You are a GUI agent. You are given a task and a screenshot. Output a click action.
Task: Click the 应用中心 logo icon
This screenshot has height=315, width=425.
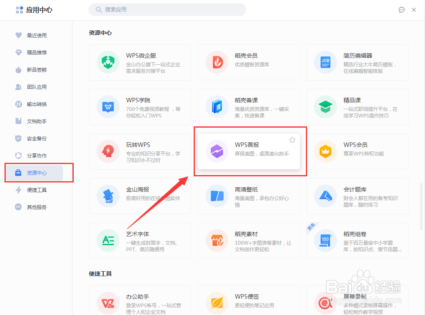coord(20,10)
